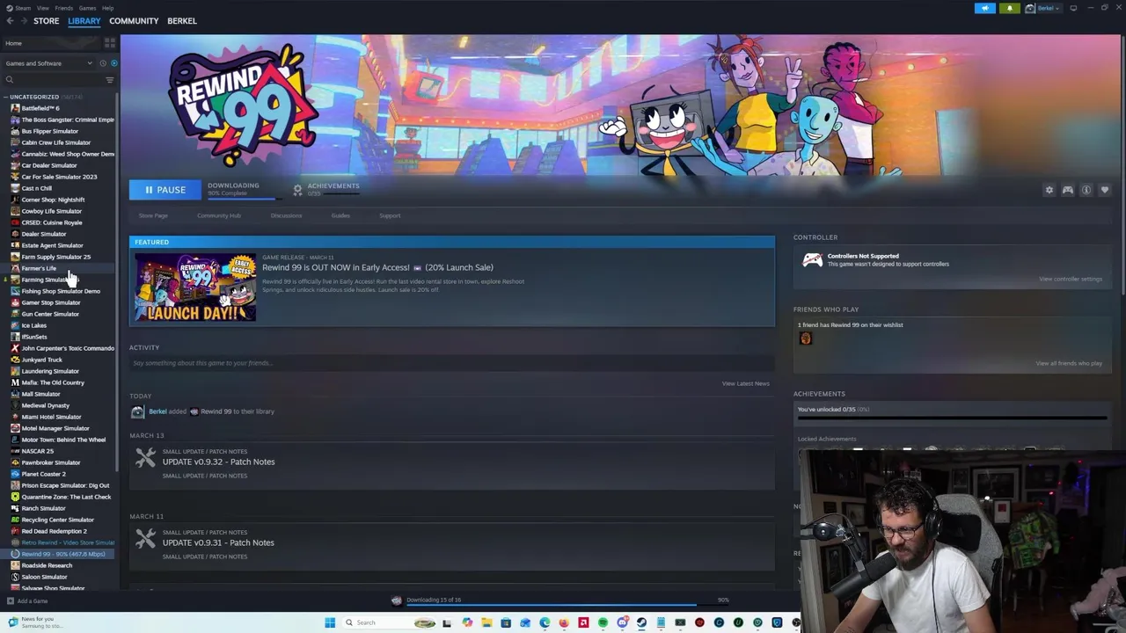Image resolution: width=1126 pixels, height=633 pixels.
Task: Pause the Rewind 99 download
Action: (x=165, y=190)
